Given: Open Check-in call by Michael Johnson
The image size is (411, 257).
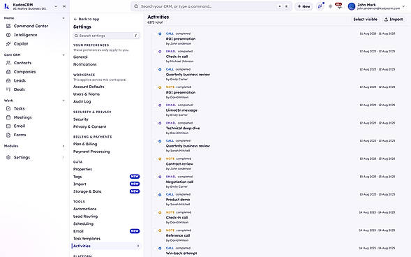Looking at the screenshot, I should click(177, 57).
